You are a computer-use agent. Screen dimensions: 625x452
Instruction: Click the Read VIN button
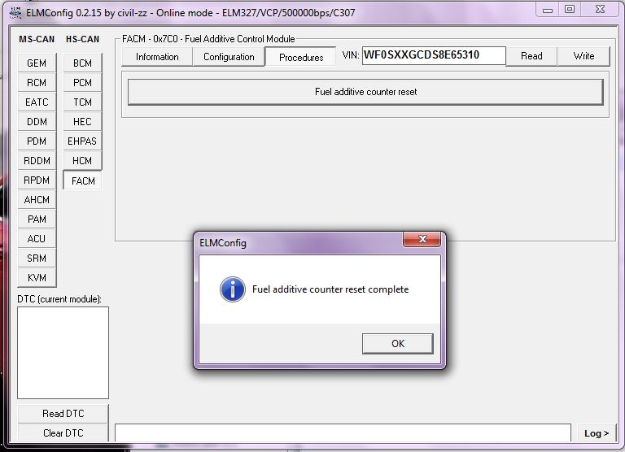531,56
